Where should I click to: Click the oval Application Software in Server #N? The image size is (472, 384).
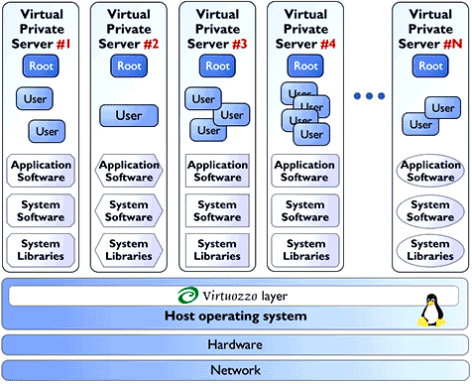click(x=430, y=171)
